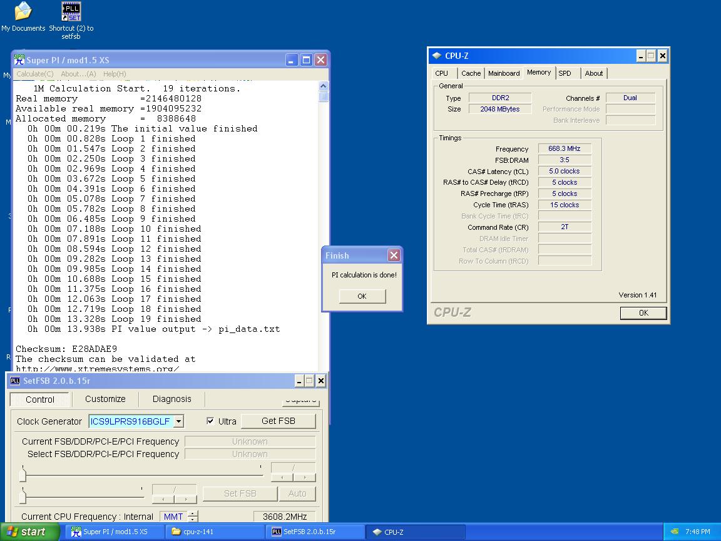This screenshot has height=541, width=721.
Task: Click the Windows start button
Action: (x=29, y=532)
